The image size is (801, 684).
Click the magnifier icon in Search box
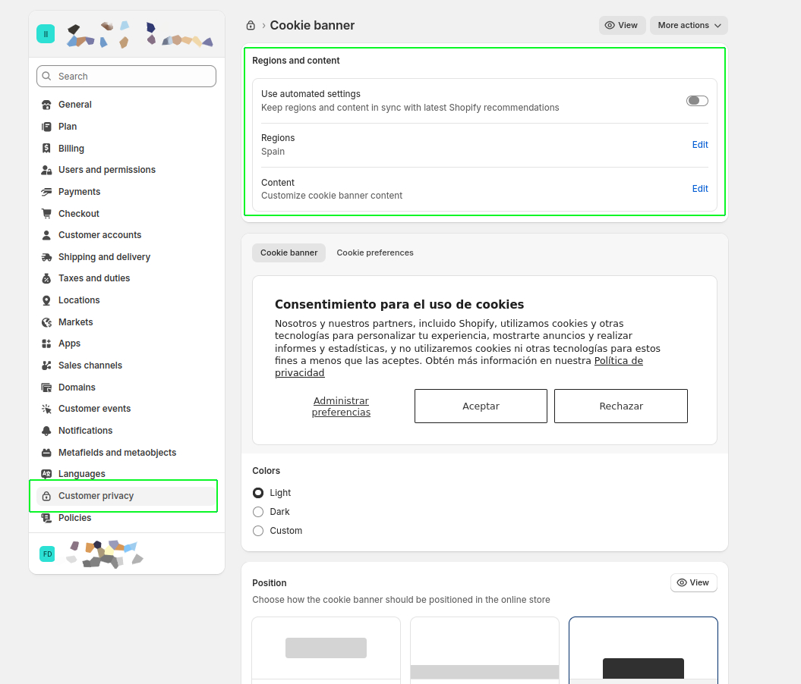tap(46, 76)
